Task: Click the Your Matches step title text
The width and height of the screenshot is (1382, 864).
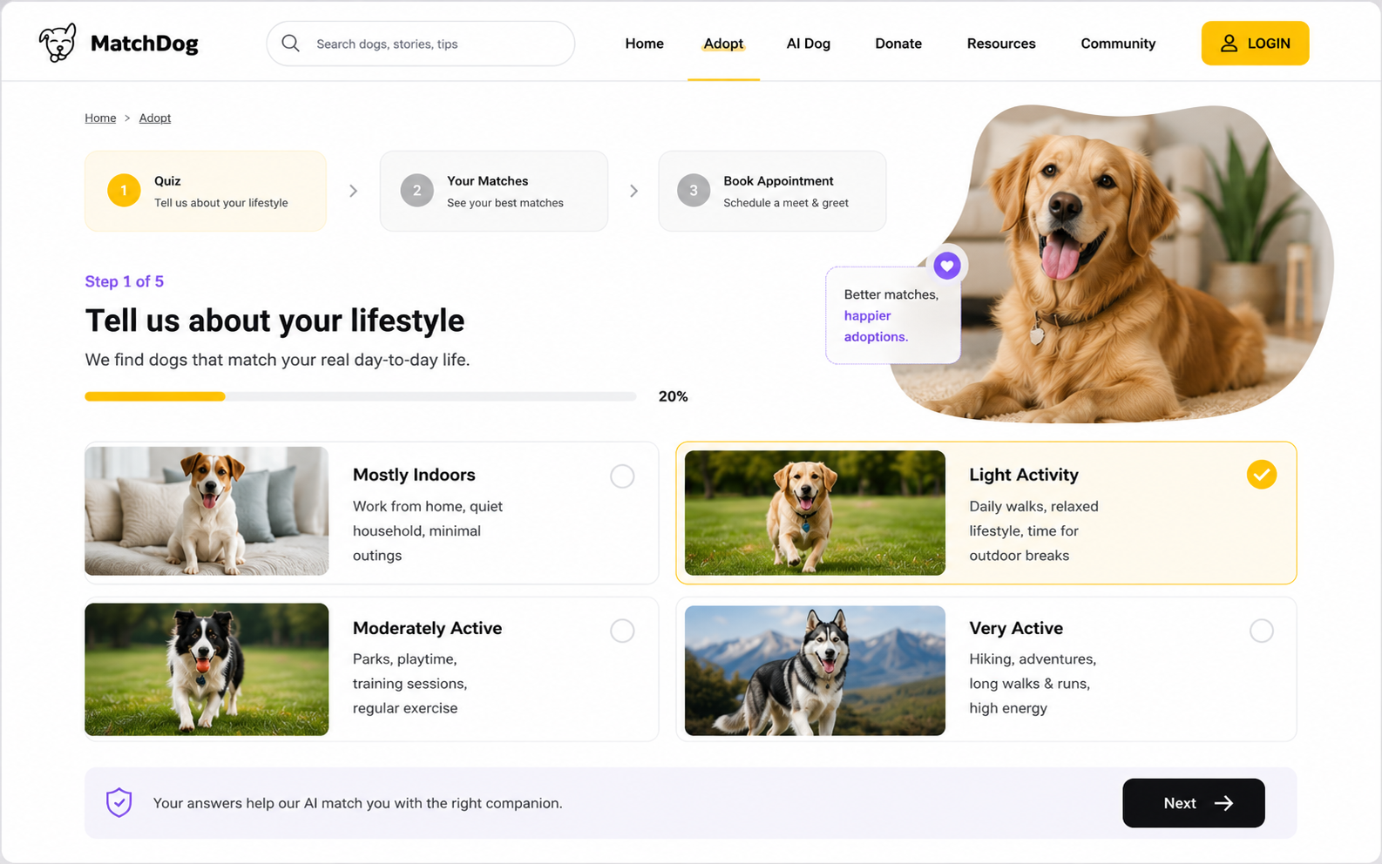Action: pos(488,181)
